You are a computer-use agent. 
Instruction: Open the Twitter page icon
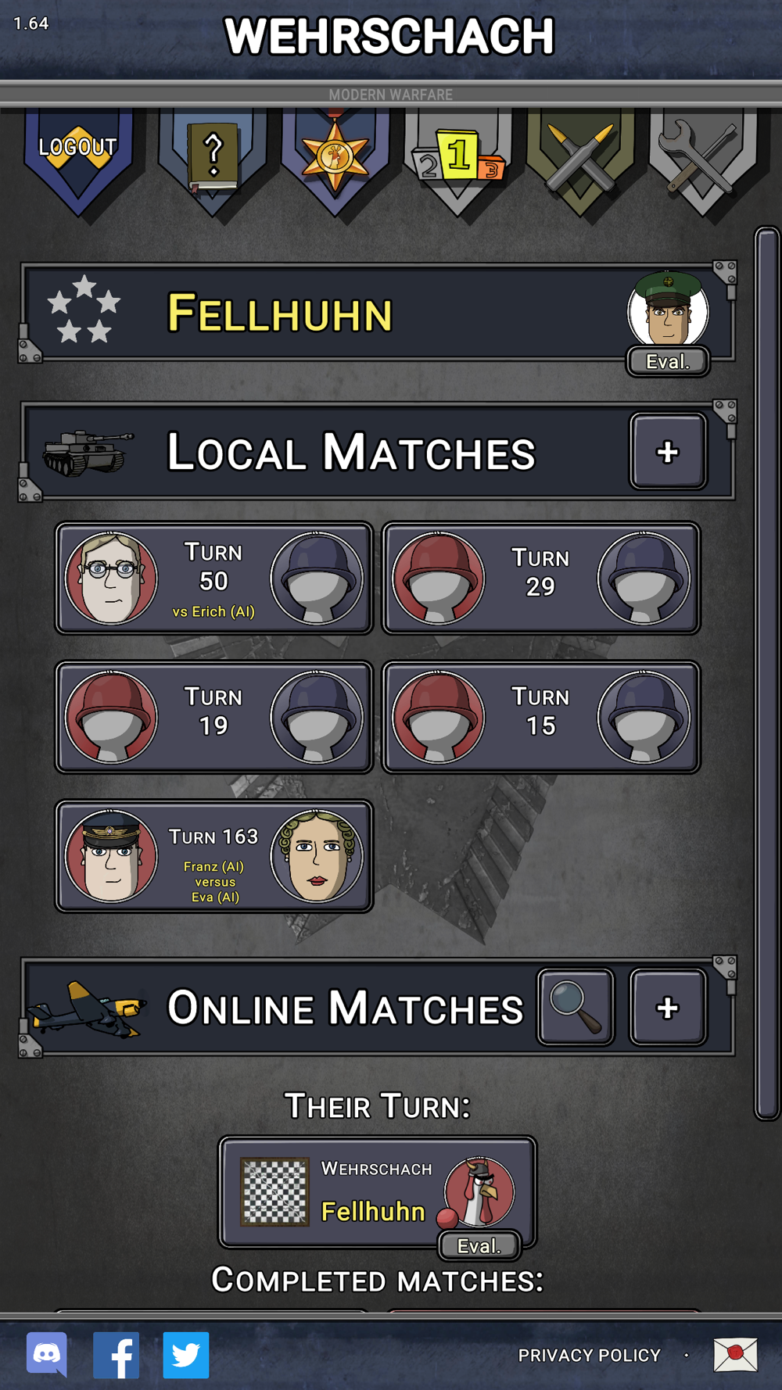pyautogui.click(x=186, y=1355)
